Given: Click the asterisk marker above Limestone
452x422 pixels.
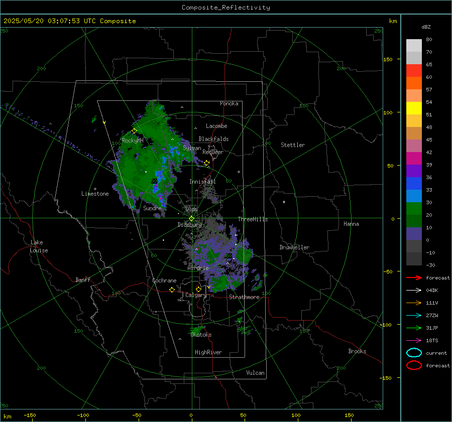Looking at the screenshot, I should pyautogui.click(x=95, y=189).
